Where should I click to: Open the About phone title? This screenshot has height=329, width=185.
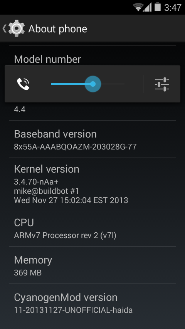[57, 29]
